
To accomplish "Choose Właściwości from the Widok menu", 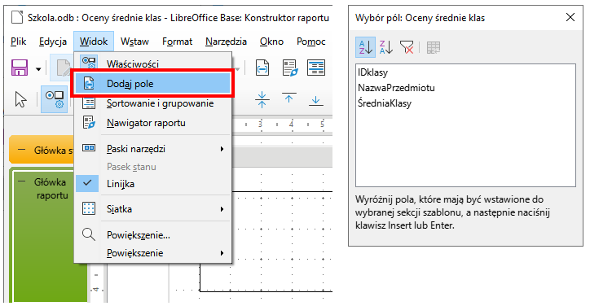I will [x=152, y=63].
